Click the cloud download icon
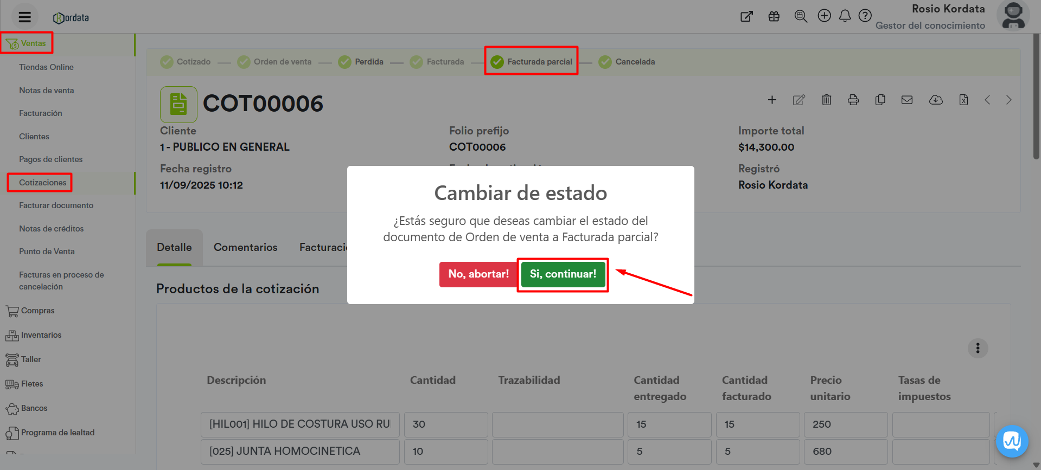The height and width of the screenshot is (470, 1041). click(x=936, y=100)
